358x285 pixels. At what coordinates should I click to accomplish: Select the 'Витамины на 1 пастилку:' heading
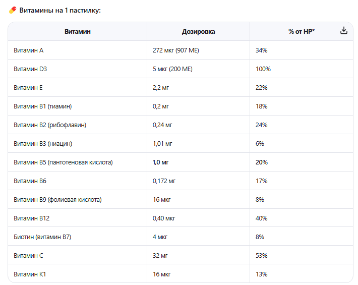(x=59, y=11)
